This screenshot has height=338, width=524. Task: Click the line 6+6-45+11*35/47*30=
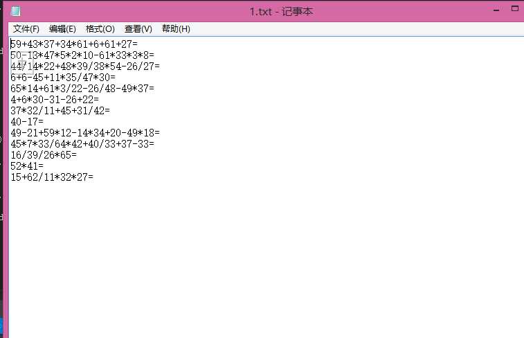(63, 78)
